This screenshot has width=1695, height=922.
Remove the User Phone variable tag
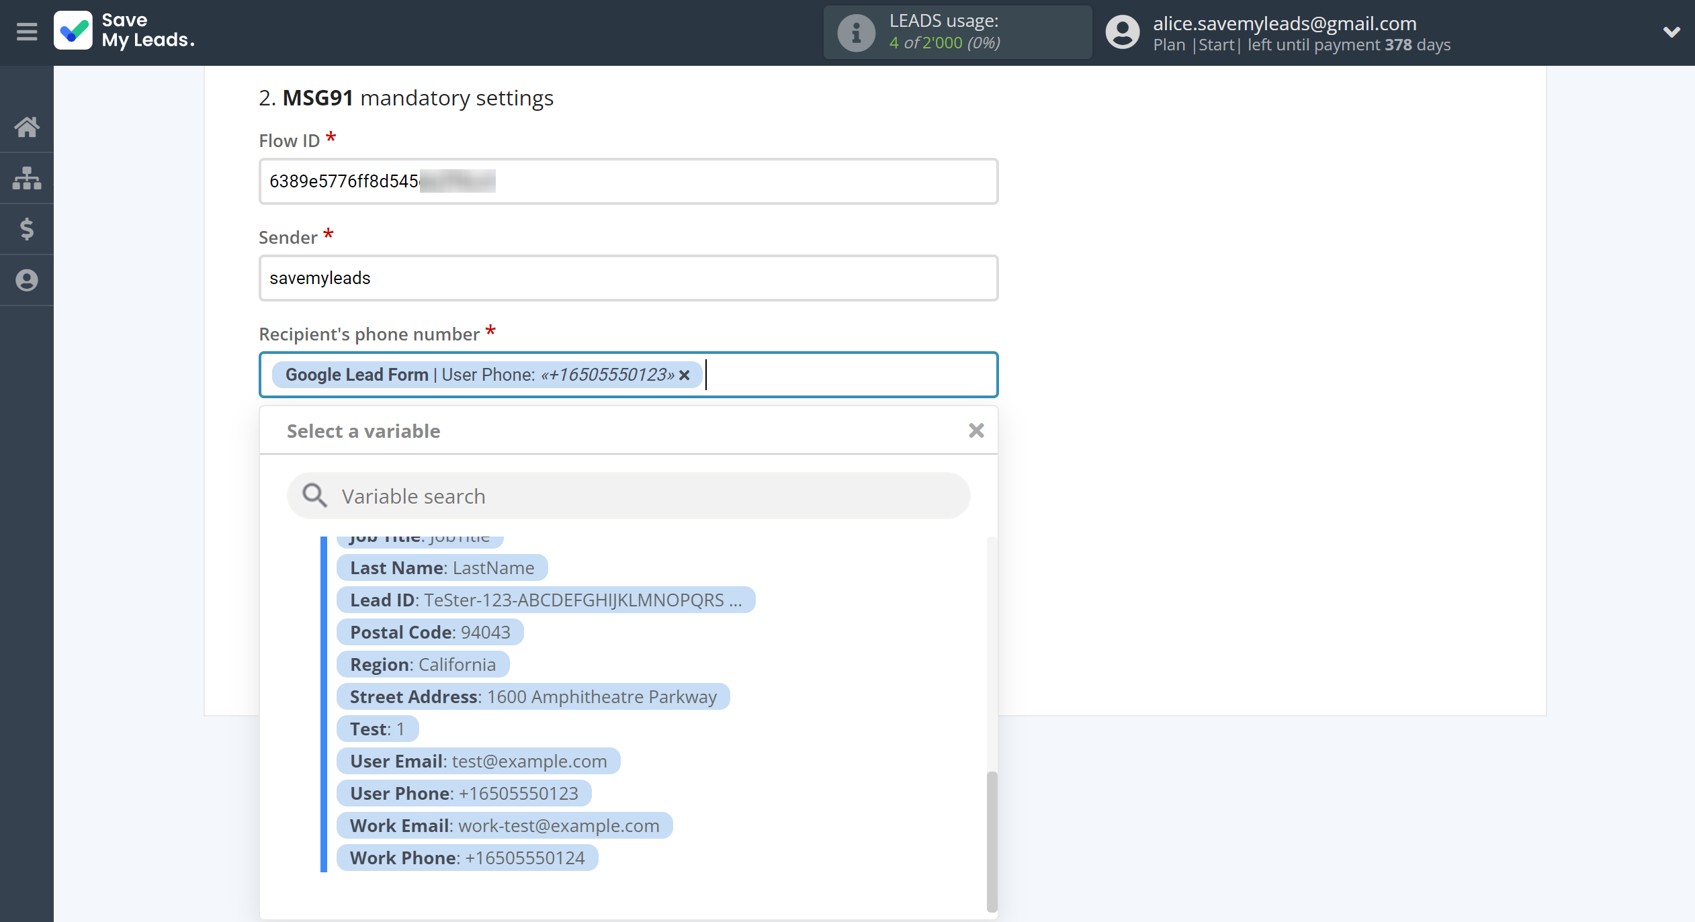(x=685, y=375)
